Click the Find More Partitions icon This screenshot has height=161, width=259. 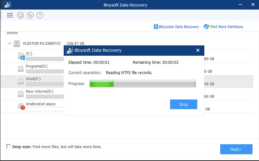pos(206,27)
